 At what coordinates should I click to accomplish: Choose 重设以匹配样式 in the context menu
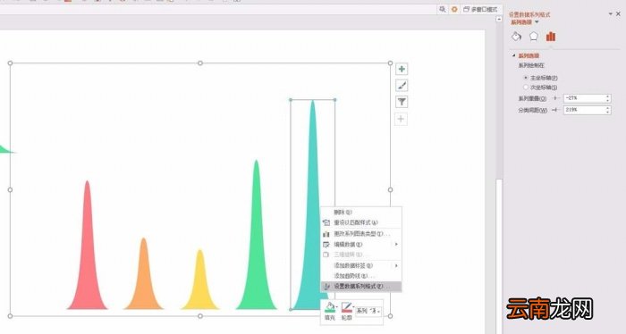pos(361,222)
